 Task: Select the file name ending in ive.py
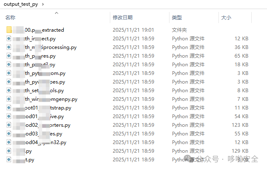[44, 116]
